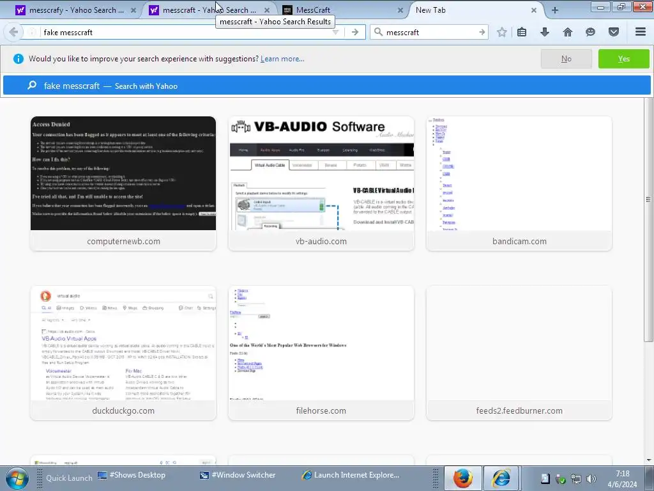Click the scrollbar down arrow
This screenshot has width=654, height=491.
point(649,460)
